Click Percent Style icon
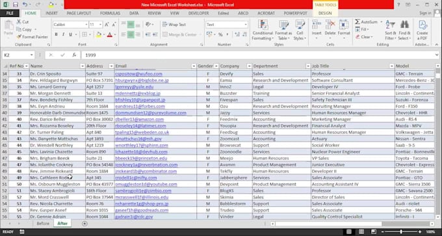 pos(220,34)
